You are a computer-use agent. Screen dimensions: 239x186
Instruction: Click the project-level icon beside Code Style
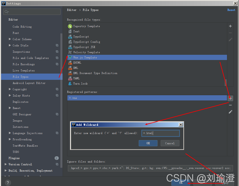57,45
